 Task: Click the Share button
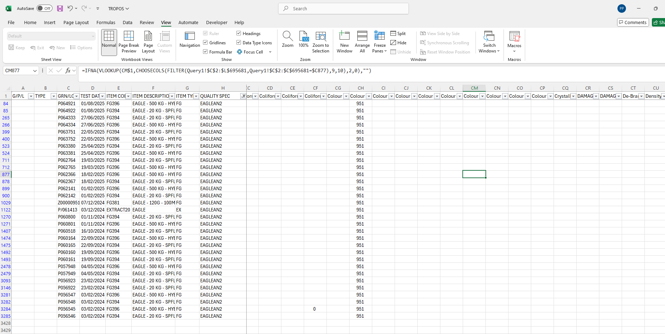(x=659, y=22)
